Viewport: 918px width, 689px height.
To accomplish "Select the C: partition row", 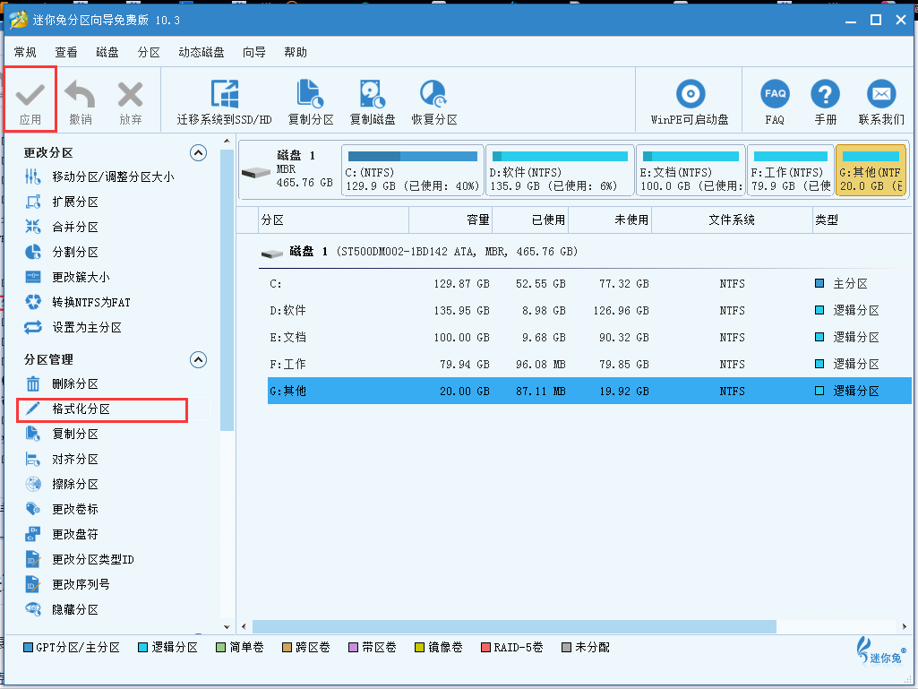I will 589,283.
